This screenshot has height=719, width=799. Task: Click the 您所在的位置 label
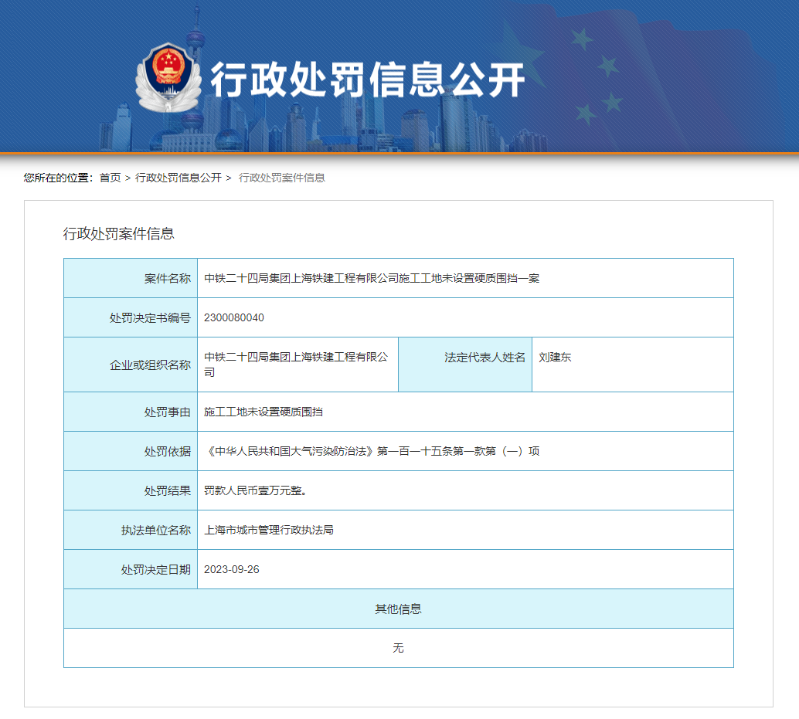[x=59, y=178]
